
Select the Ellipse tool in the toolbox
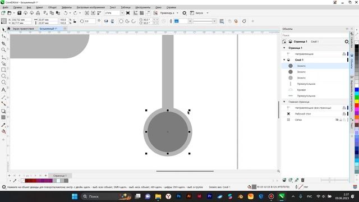click(x=3, y=76)
